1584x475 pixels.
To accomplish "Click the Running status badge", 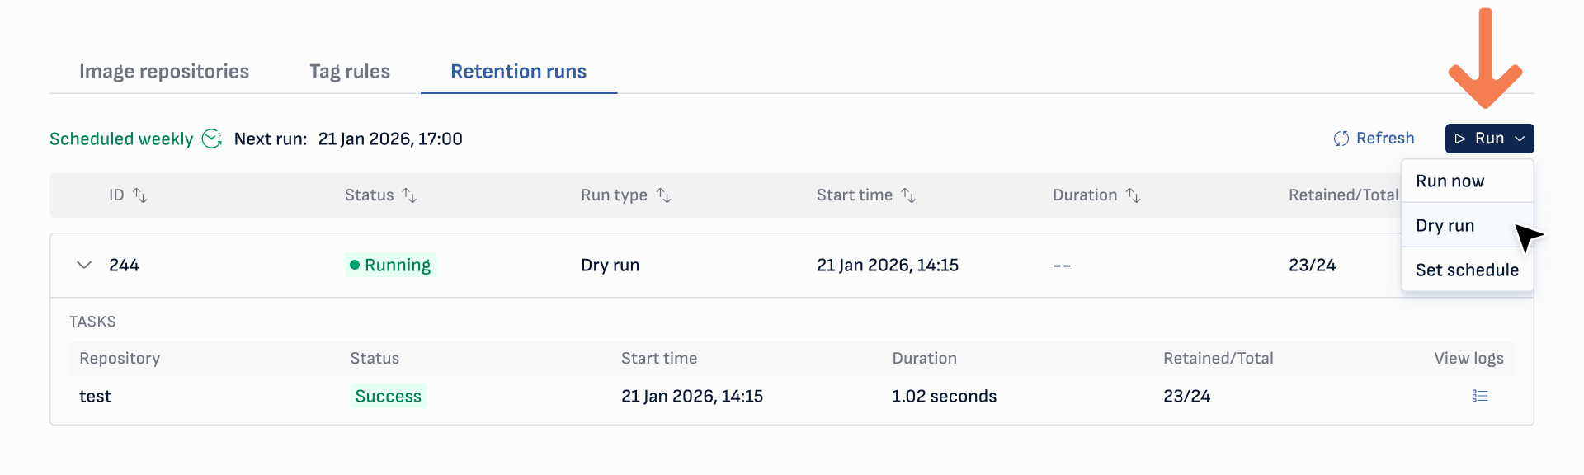I will [x=390, y=265].
